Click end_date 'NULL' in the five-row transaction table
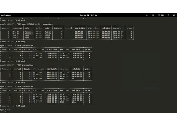The width and height of the screenshot is (177, 126). (74, 102)
